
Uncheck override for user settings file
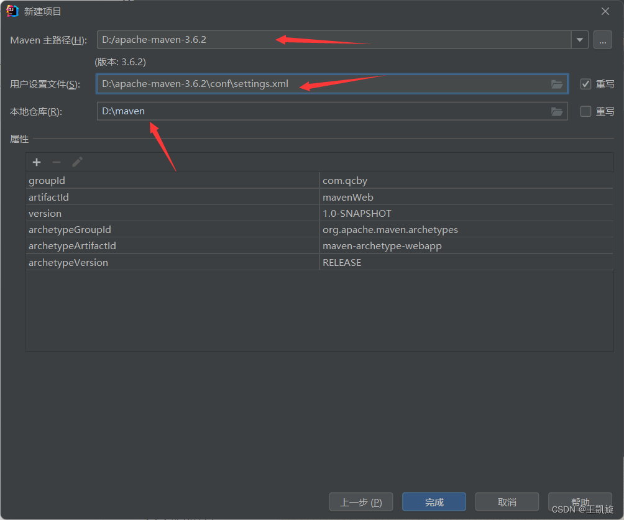pyautogui.click(x=585, y=84)
